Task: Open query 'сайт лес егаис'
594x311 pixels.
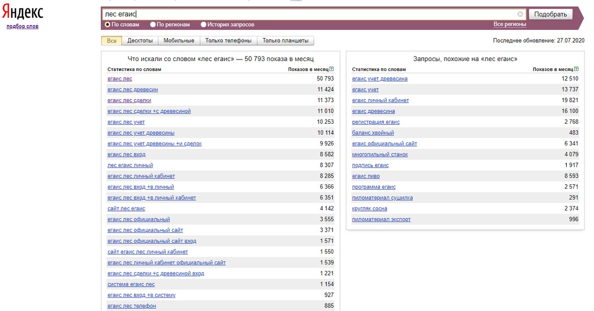Action: pyautogui.click(x=126, y=209)
